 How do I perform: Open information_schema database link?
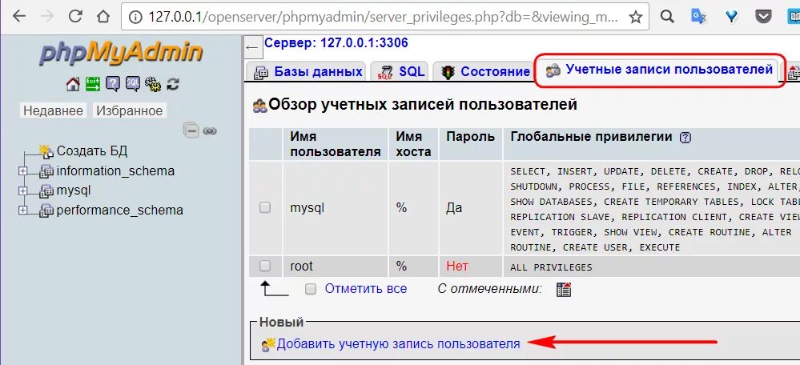[115, 170]
